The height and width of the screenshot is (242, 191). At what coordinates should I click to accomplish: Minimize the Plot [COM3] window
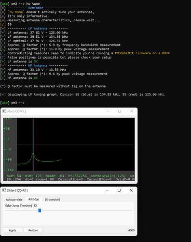click(108, 111)
